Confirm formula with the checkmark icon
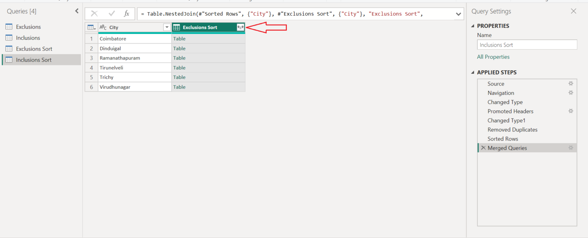588x238 pixels. click(112, 14)
